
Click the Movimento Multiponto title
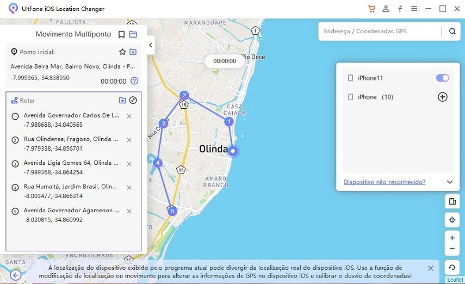pos(73,34)
